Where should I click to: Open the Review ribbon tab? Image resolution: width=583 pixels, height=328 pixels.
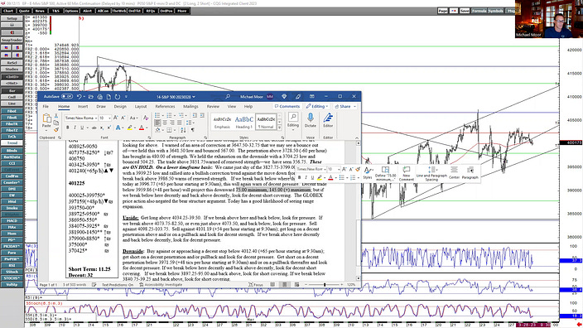tap(213, 106)
